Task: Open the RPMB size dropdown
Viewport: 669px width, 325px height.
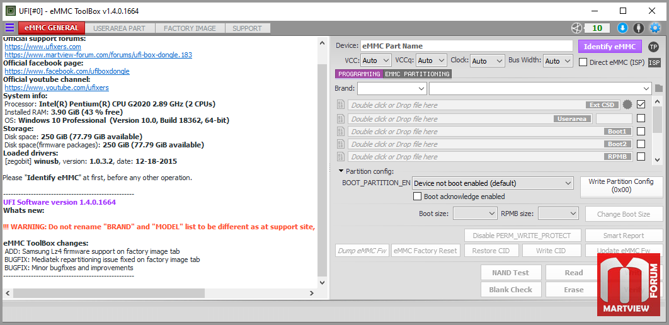Action: click(x=558, y=214)
